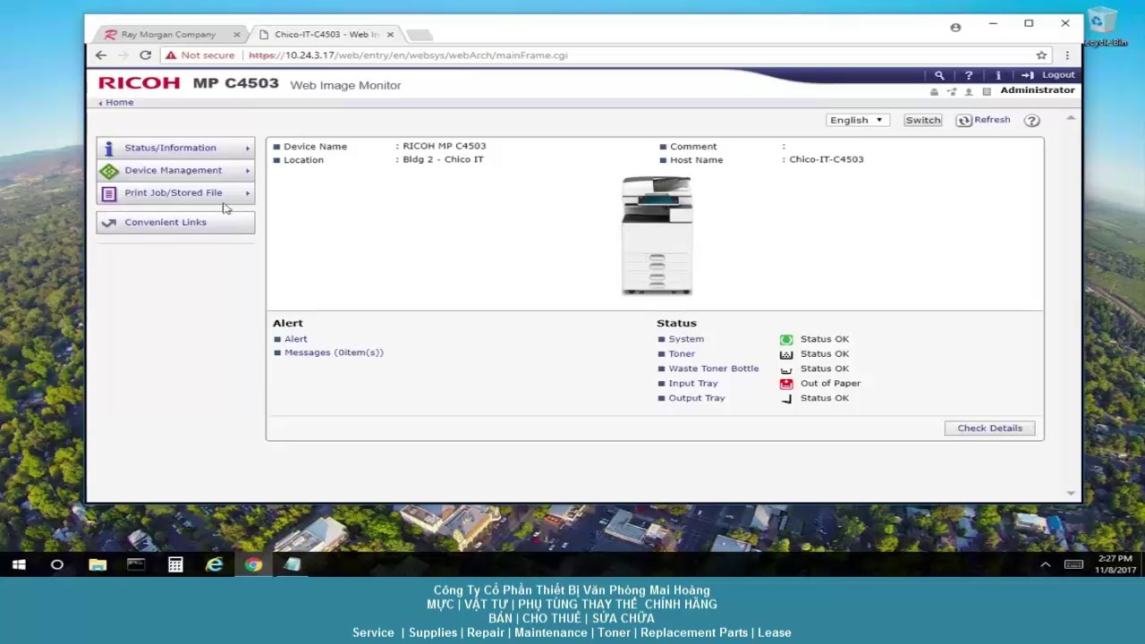Click the page scroll-up arrow
Screen dimensions: 1145x644
coord(1071,119)
